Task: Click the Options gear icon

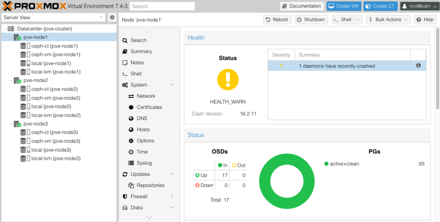Action: [131, 141]
